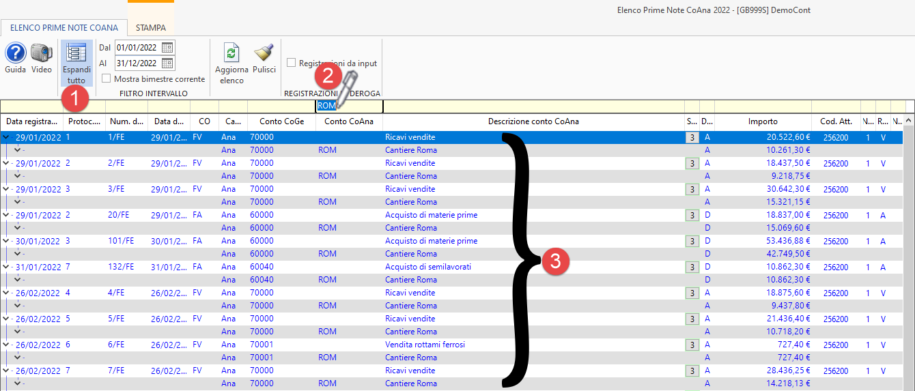Sort by Conto CoGe column header

pos(281,121)
